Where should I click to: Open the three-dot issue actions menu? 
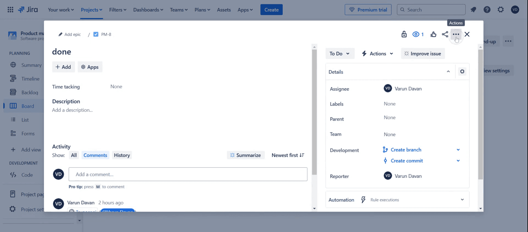[456, 34]
